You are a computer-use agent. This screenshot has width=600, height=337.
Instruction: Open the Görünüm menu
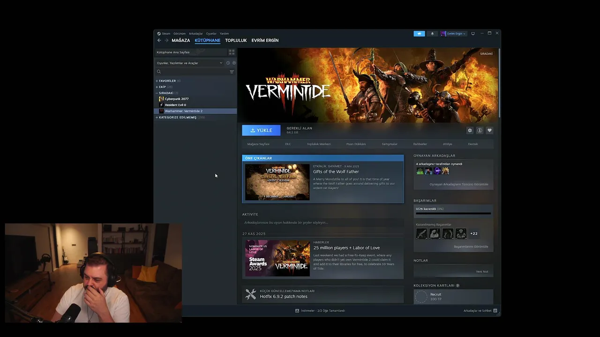pyautogui.click(x=180, y=34)
